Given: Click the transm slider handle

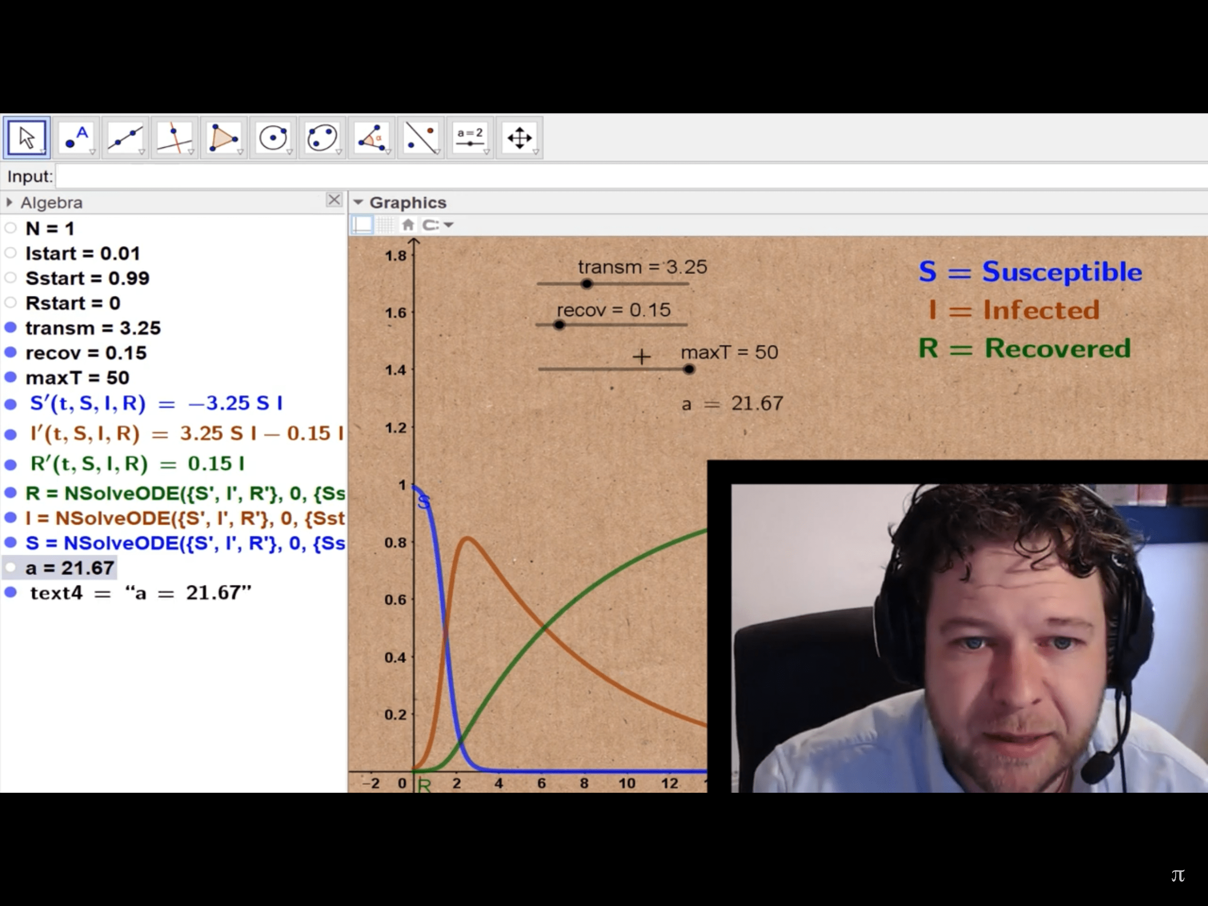Looking at the screenshot, I should click(x=586, y=284).
